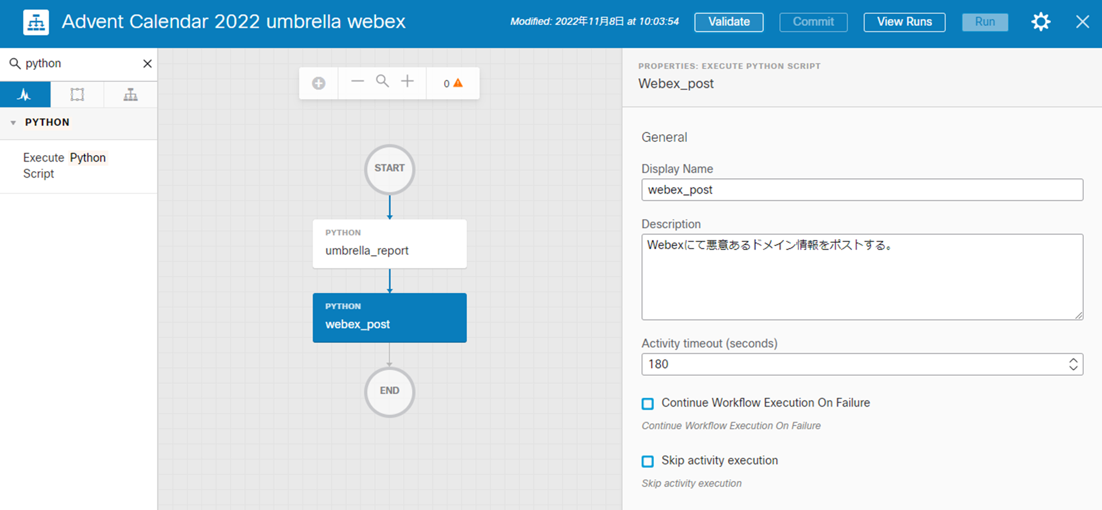Zoom in the canvas with plus icon

(x=407, y=81)
